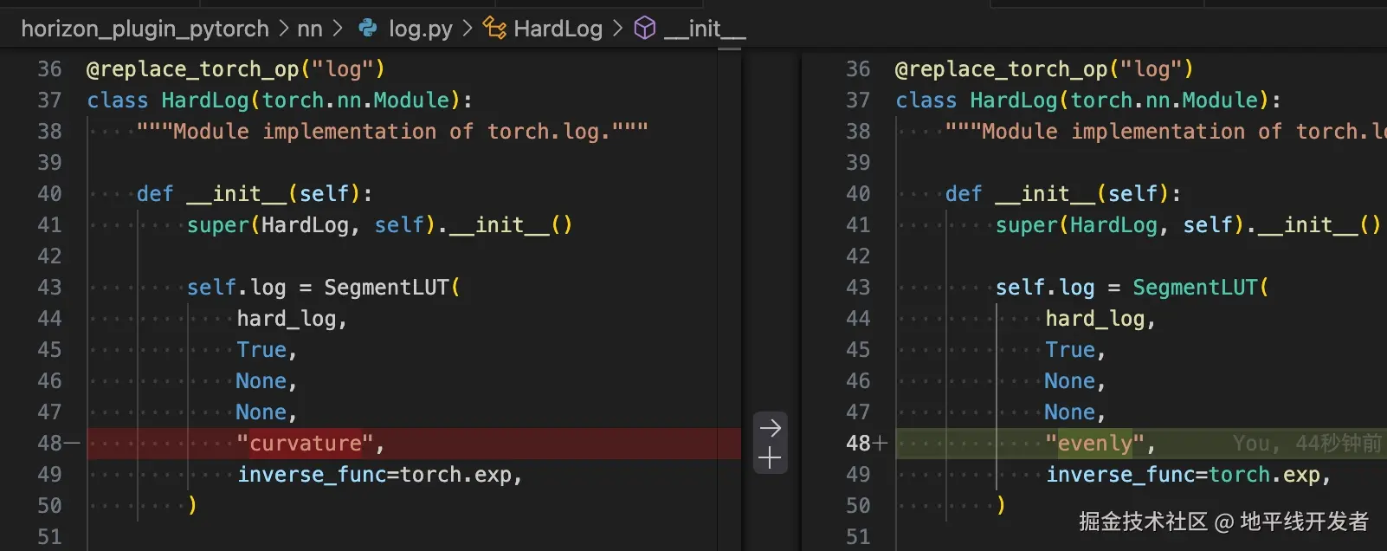Click the plus marker beside right line 48
1387x551 pixels.
pyautogui.click(x=881, y=444)
